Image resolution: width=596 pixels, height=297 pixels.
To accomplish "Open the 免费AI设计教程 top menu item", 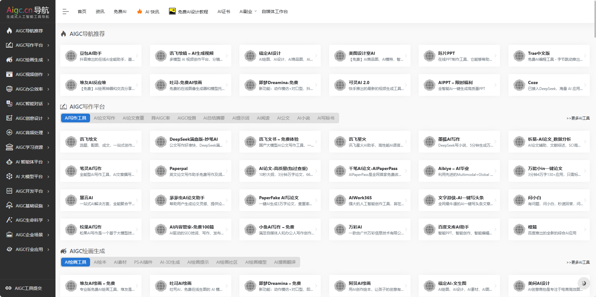I will [189, 12].
